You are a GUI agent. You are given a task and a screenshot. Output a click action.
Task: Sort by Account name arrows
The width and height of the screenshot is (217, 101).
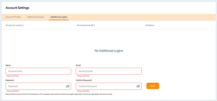coord(23,25)
